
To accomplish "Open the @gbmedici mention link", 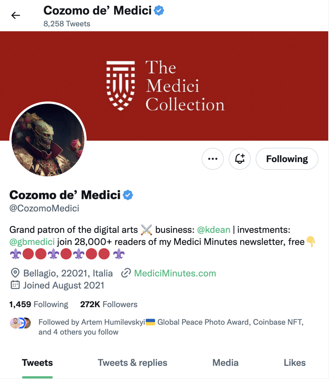I will [32, 242].
